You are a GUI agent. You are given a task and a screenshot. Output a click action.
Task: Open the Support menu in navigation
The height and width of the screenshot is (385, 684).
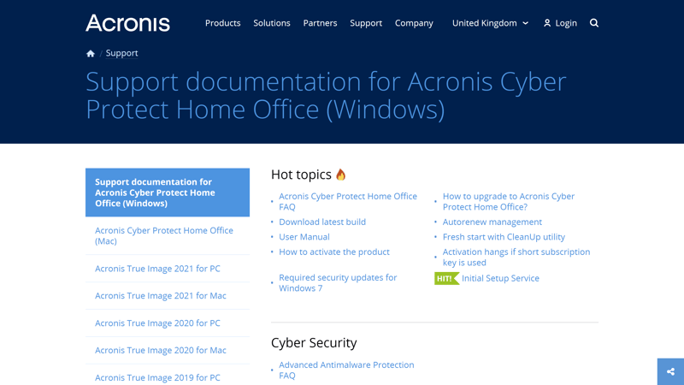point(366,23)
